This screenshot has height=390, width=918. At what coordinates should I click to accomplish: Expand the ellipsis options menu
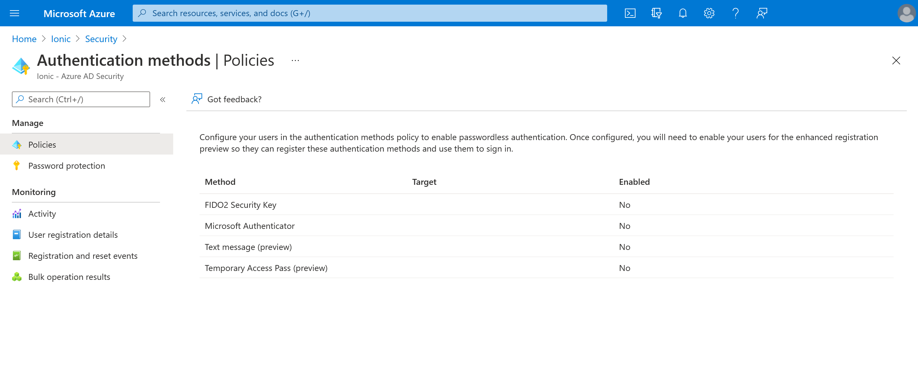point(295,60)
